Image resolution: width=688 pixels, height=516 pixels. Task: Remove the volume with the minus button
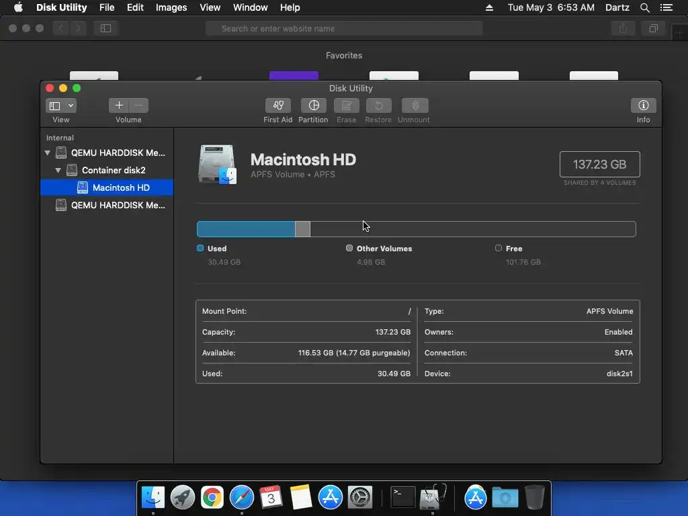[x=138, y=105]
